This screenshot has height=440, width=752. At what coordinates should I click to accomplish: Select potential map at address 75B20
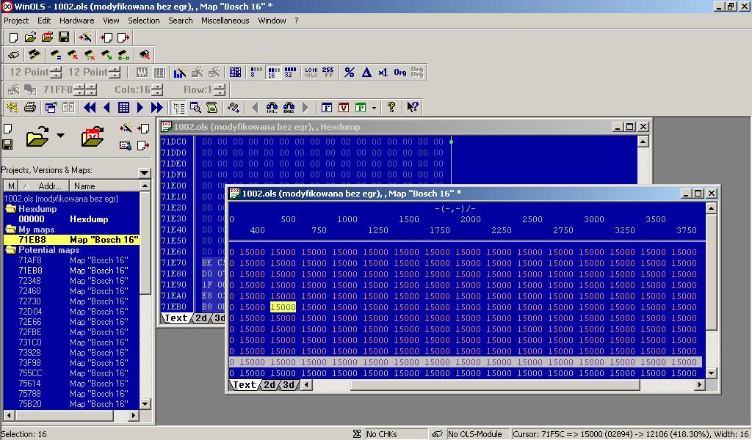pyautogui.click(x=71, y=404)
